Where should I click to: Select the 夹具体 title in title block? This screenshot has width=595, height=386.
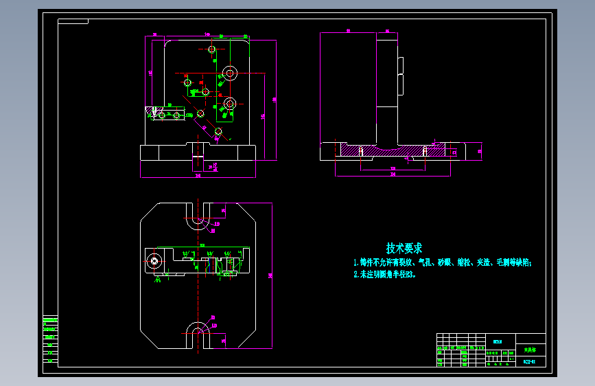point(530,350)
